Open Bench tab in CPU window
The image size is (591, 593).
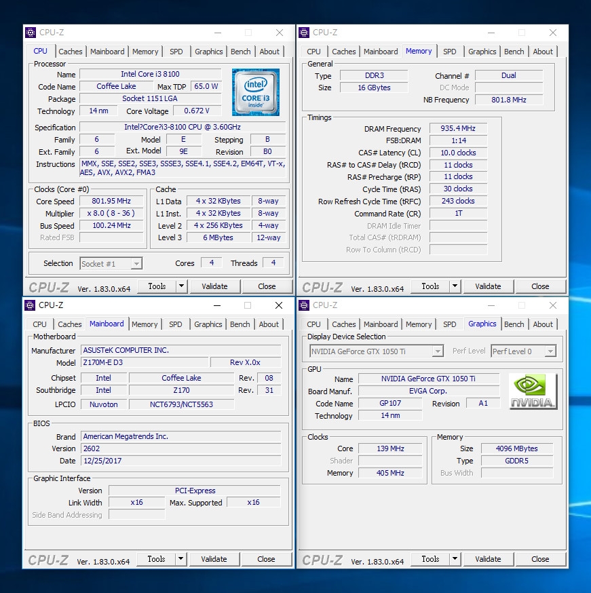tap(240, 52)
